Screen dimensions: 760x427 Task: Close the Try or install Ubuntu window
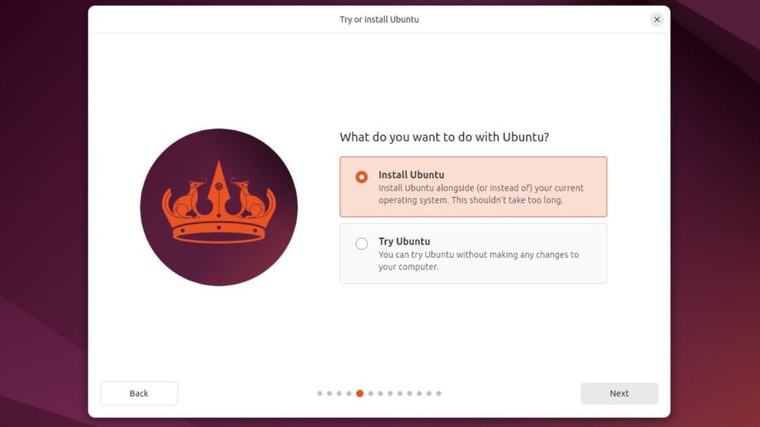tap(656, 19)
